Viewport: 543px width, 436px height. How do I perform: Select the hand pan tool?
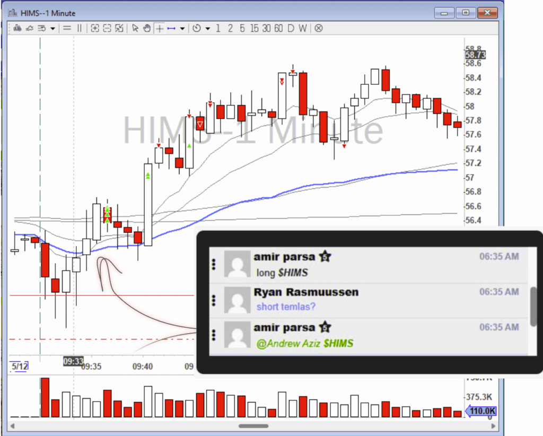147,28
